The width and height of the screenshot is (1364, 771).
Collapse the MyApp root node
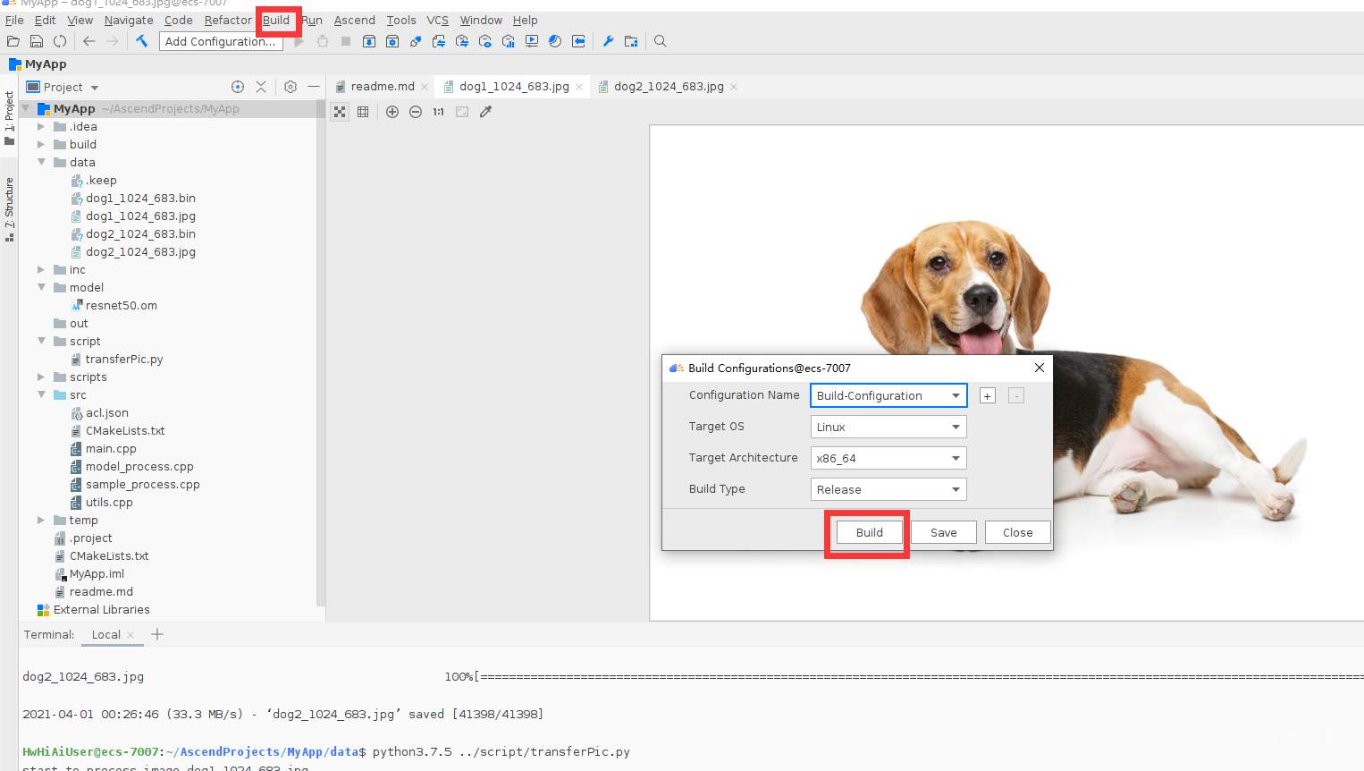point(26,108)
